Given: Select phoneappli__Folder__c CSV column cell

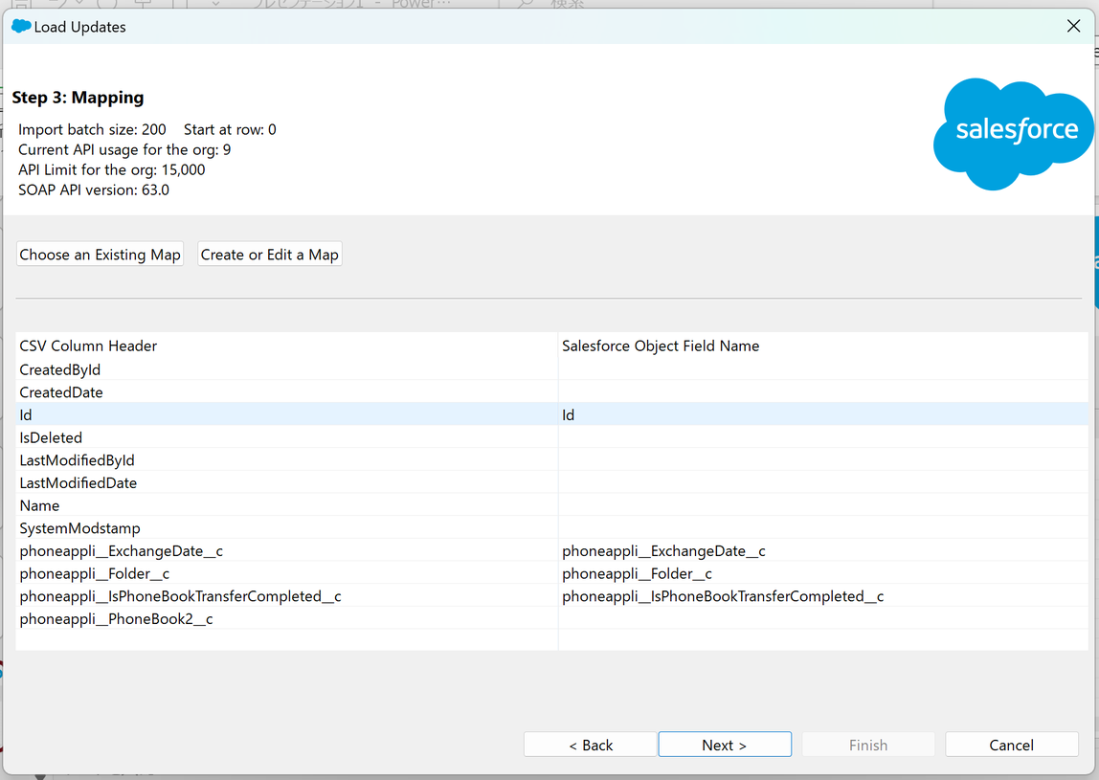Looking at the screenshot, I should click(286, 573).
